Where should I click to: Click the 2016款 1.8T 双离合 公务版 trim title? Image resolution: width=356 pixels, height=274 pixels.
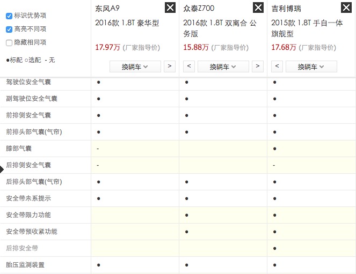[220, 28]
